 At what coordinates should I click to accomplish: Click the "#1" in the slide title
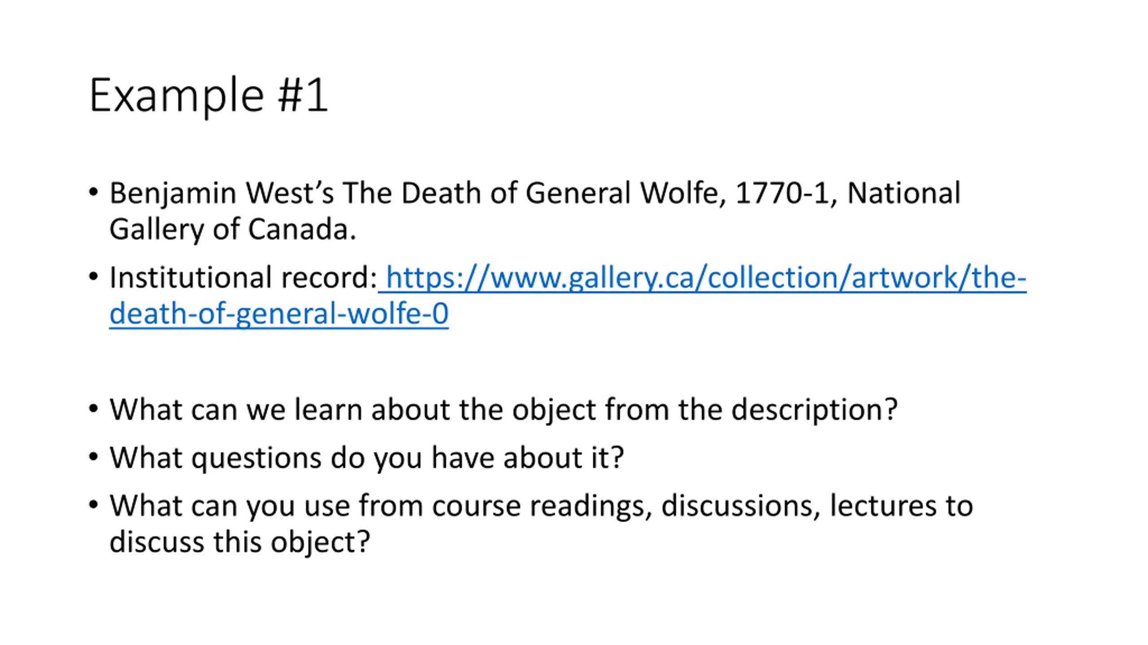tap(303, 95)
